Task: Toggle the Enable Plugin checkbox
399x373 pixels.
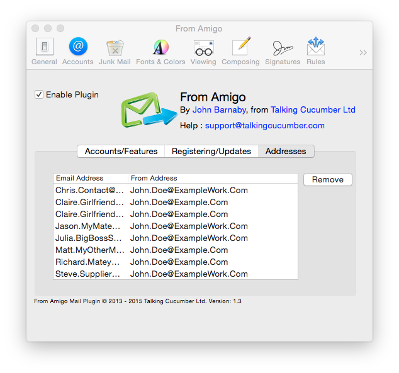Action: point(39,94)
